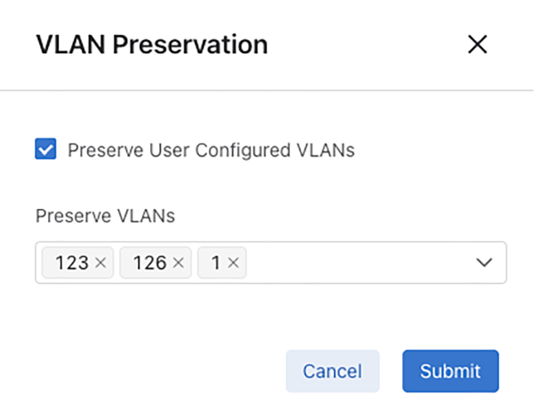The width and height of the screenshot is (534, 403).
Task: Click the divider line under the dialog header
Action: click(267, 90)
